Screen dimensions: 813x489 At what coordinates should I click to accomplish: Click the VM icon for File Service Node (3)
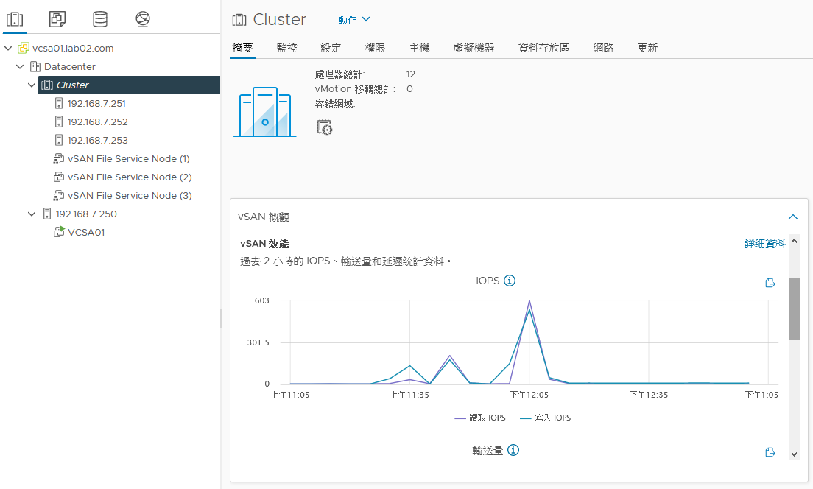(x=59, y=195)
